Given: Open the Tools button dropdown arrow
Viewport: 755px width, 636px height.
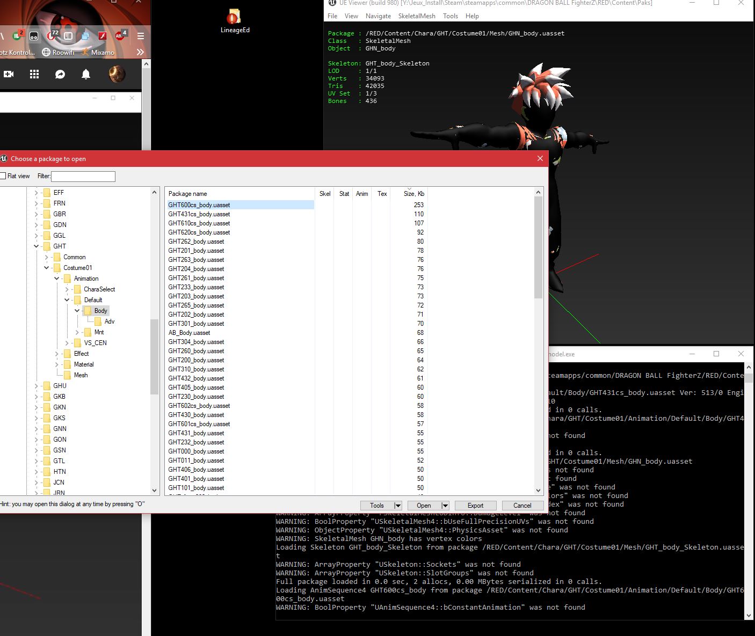Looking at the screenshot, I should (x=397, y=506).
